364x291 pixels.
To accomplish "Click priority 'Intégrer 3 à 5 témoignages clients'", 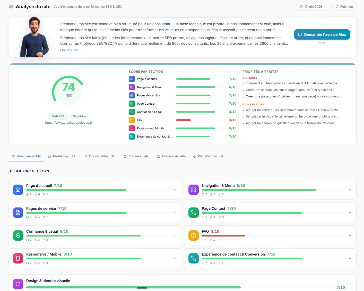I will 293,83.
